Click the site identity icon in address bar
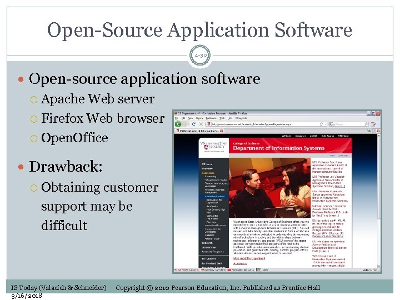This screenshot has height=300, width=400. point(208,124)
